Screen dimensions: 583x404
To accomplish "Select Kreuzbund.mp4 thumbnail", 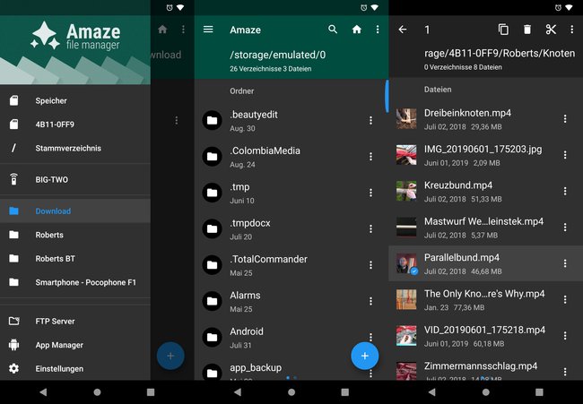I will point(406,191).
